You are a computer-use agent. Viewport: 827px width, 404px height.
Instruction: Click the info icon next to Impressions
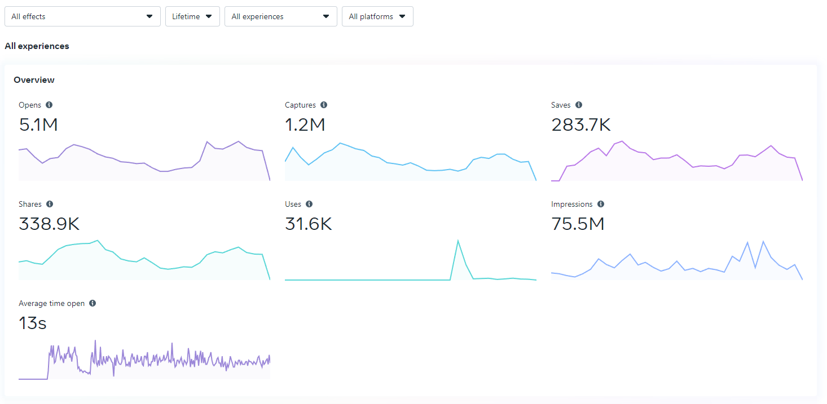click(601, 204)
